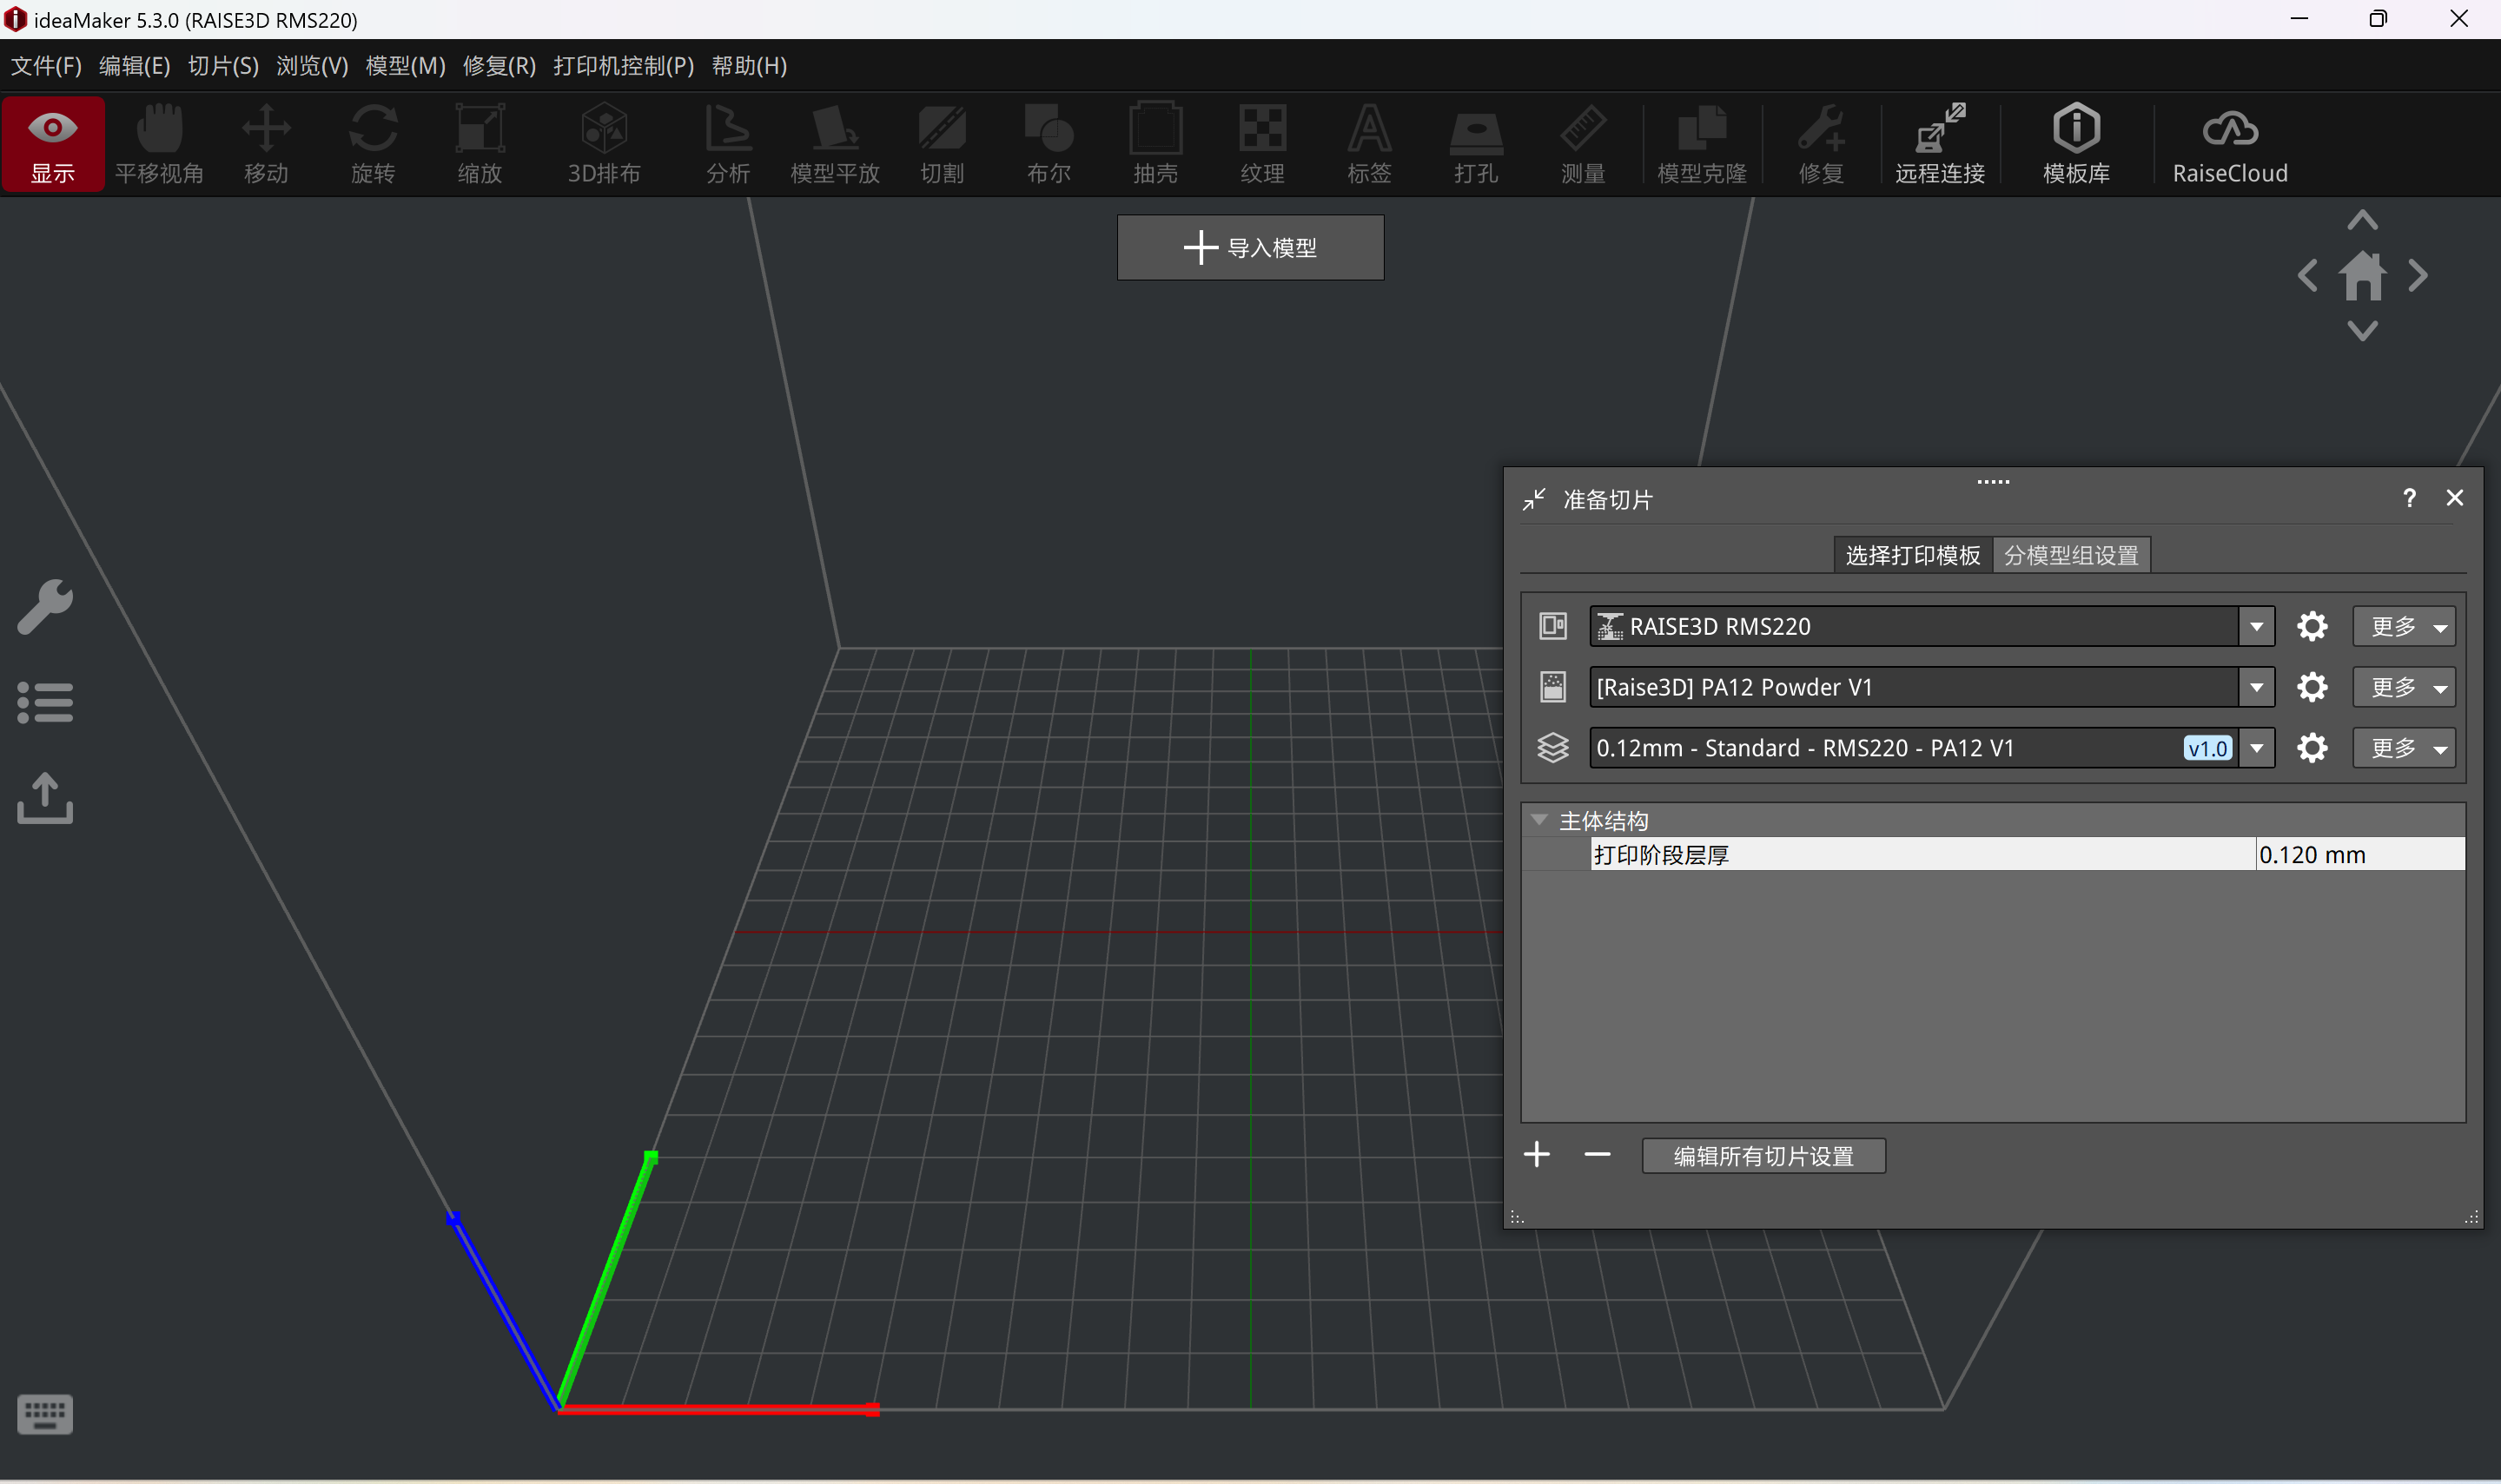Image resolution: width=2501 pixels, height=1484 pixels.
Task: Reset view with the home icon
Action: pos(2363,275)
